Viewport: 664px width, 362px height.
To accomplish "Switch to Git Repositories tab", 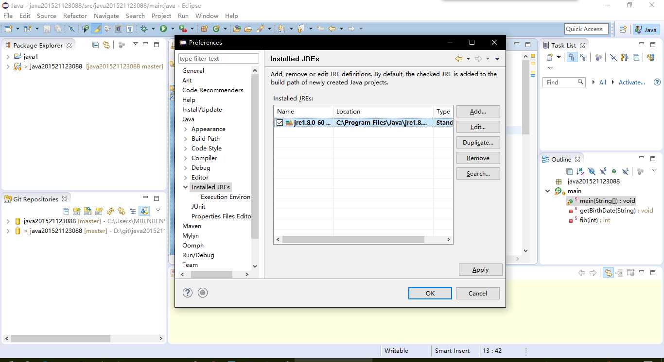I will pos(36,199).
